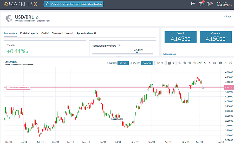Add USD/BRL to favorites with the star

(x=37, y=17)
